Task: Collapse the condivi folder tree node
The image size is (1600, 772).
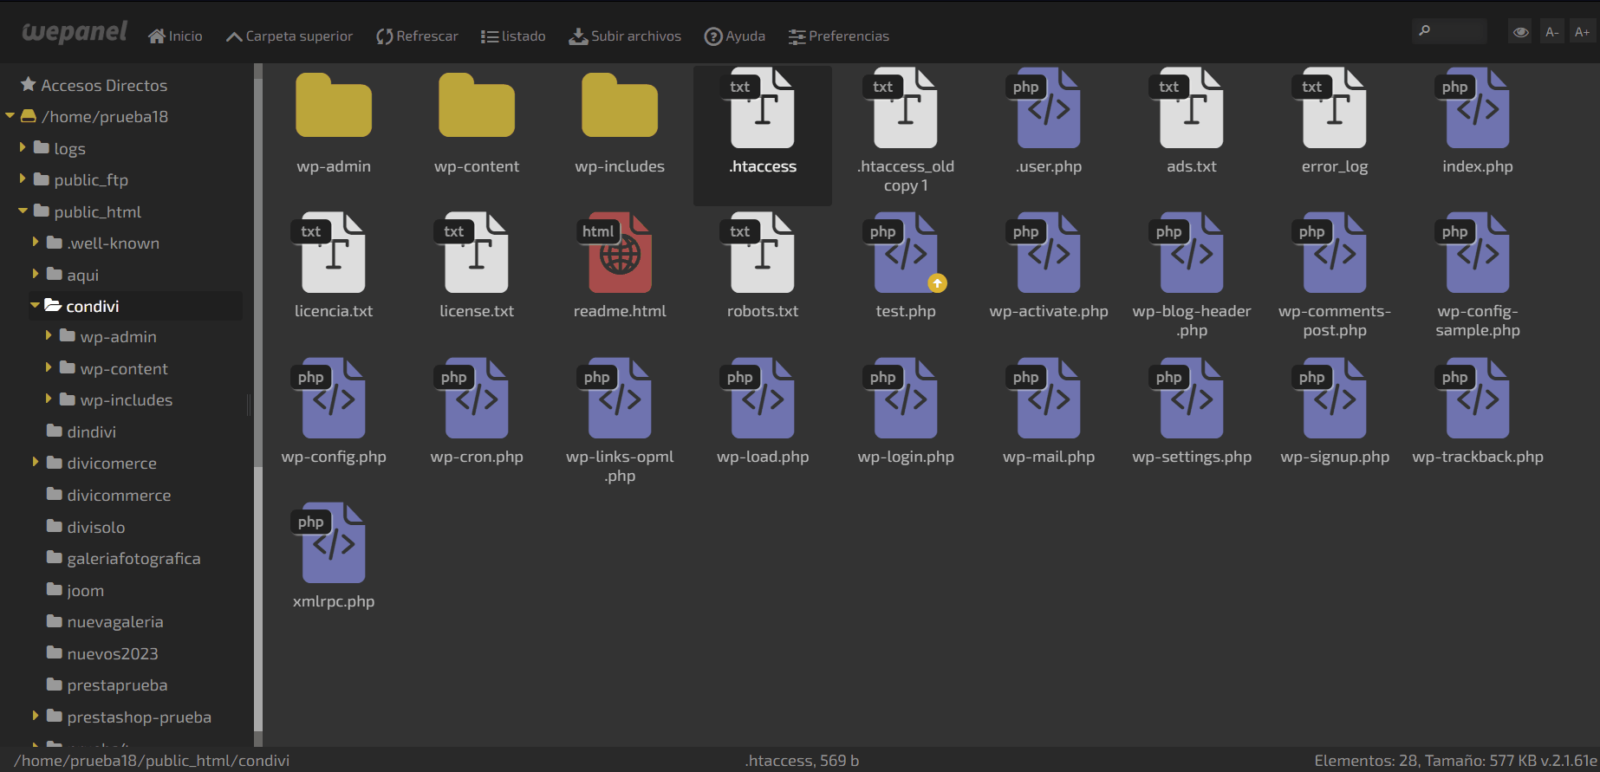Action: 36,305
